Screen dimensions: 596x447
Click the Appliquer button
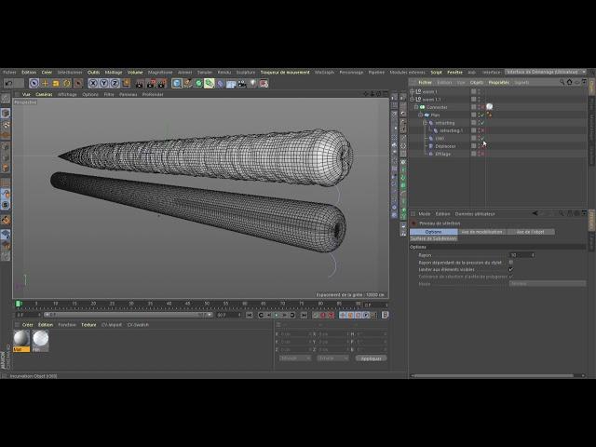(371, 358)
